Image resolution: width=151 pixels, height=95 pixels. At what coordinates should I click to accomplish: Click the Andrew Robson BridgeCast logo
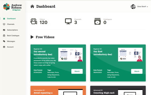click(12, 7)
